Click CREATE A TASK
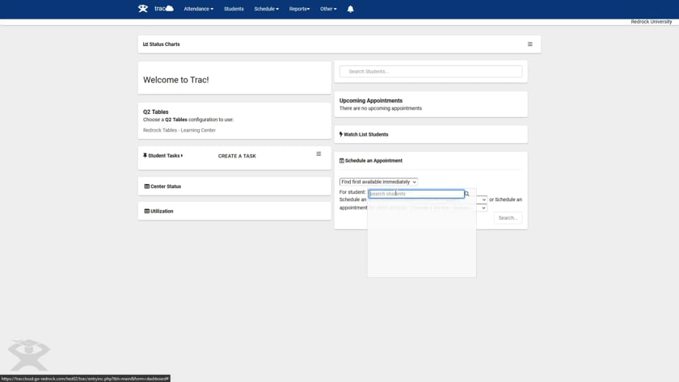This screenshot has height=382, width=679. click(237, 156)
